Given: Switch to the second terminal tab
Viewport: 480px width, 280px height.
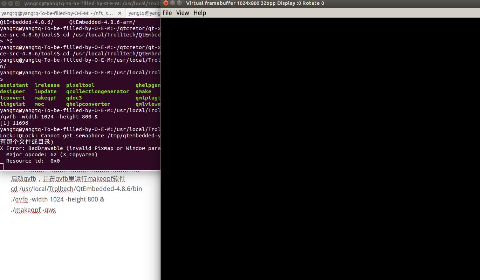Looking at the screenshot, I should point(144,13).
